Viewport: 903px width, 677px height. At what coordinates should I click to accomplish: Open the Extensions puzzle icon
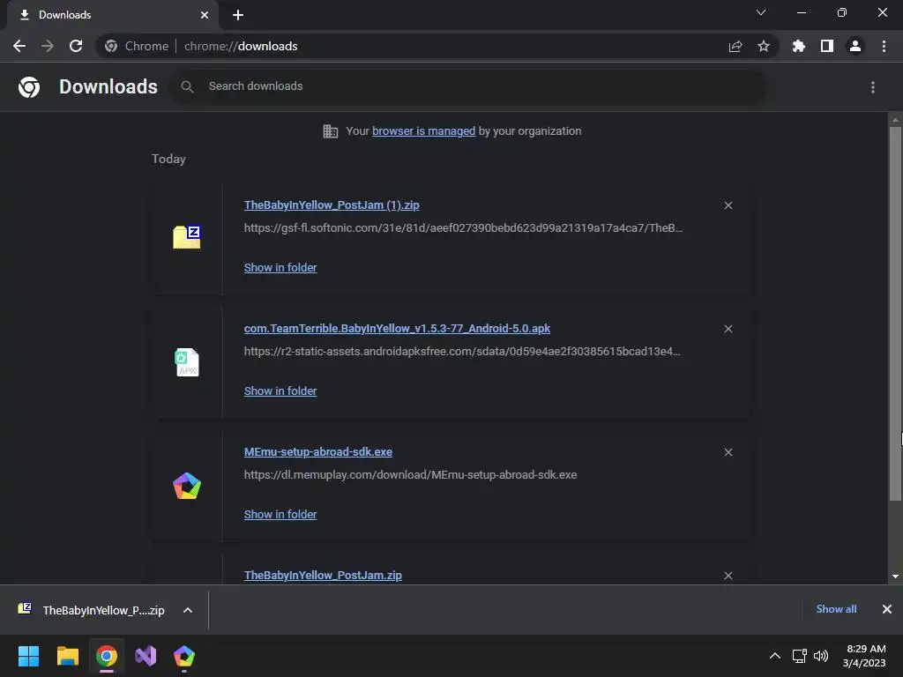[799, 46]
